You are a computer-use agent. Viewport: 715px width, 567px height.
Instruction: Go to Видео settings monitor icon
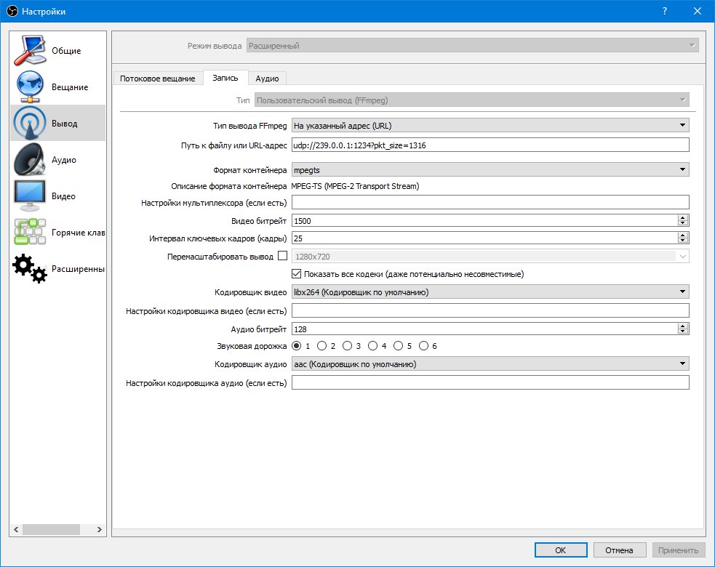(30, 196)
